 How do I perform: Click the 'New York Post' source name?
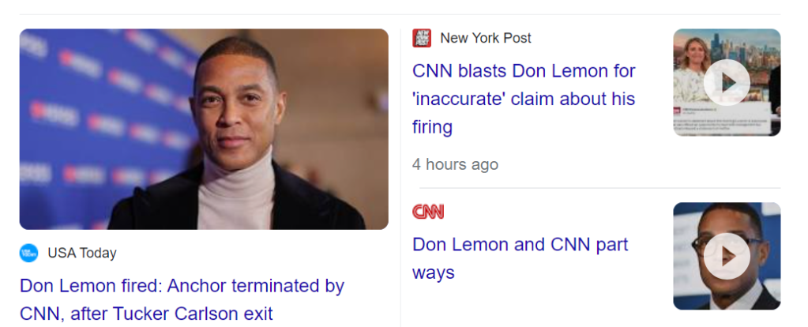[486, 38]
